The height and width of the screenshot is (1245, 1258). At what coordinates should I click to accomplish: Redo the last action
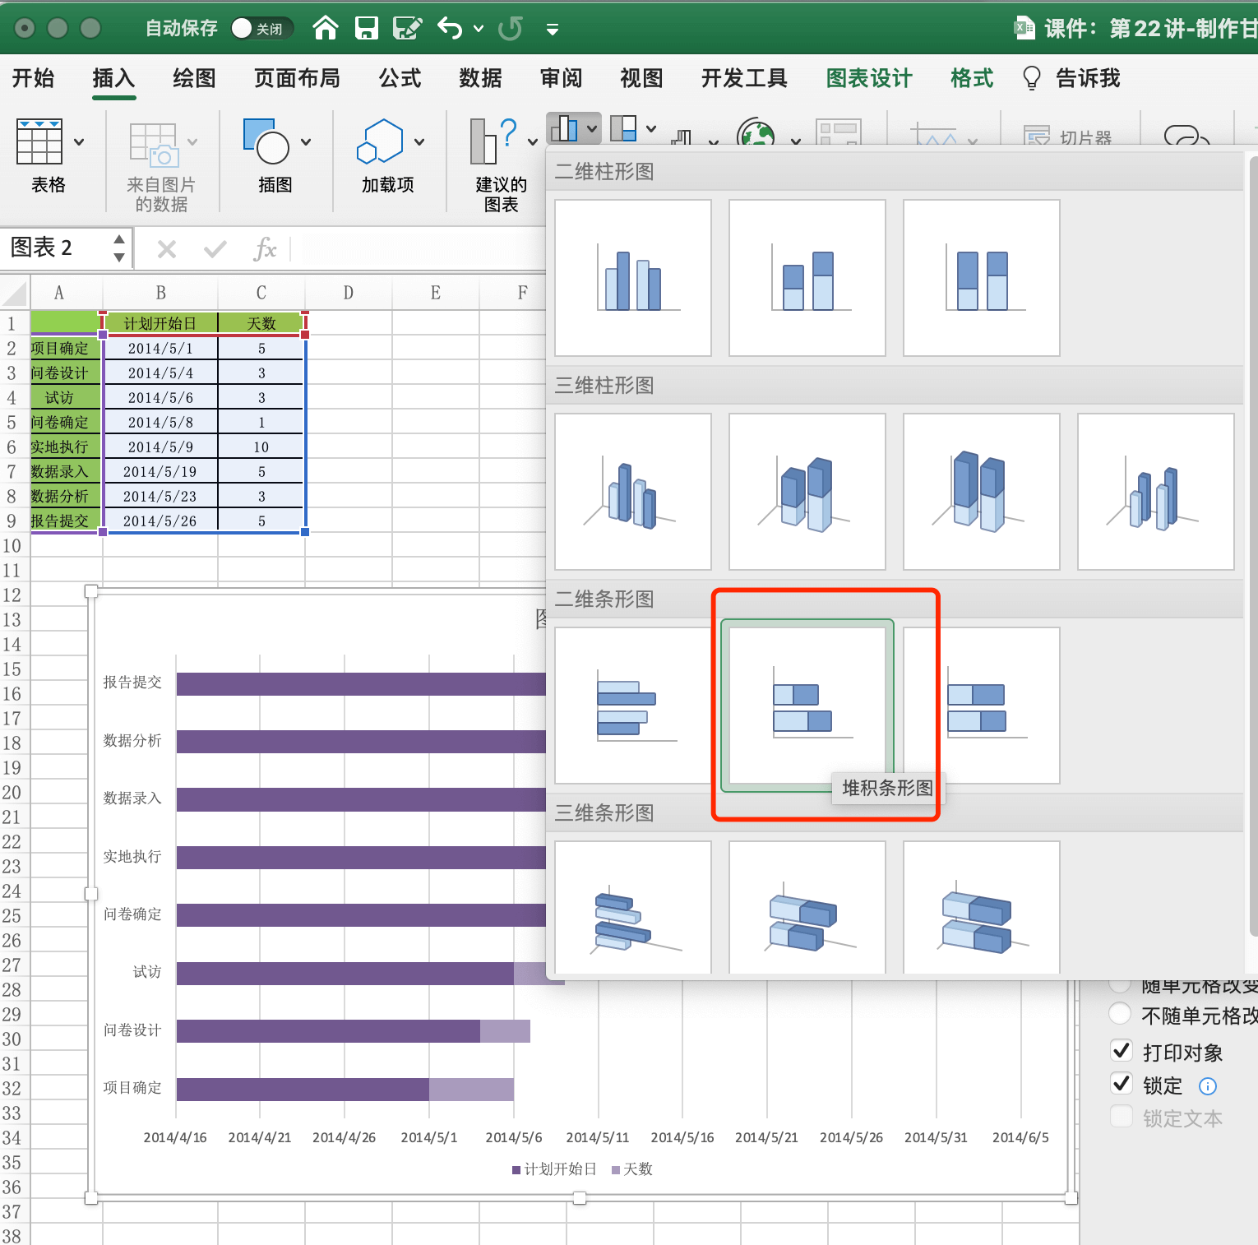(510, 28)
